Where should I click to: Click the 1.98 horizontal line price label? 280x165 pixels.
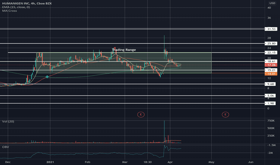(270, 103)
